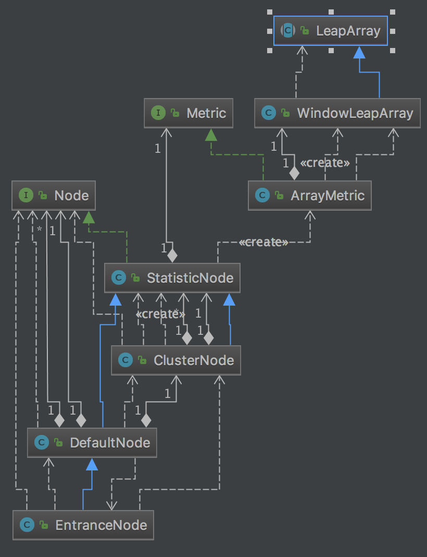Select the Metric interface node
Screen dimensions: 427x557
[x=189, y=113]
